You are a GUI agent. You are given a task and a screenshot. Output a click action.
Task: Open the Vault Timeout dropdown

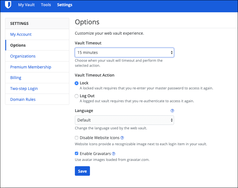[124, 53]
